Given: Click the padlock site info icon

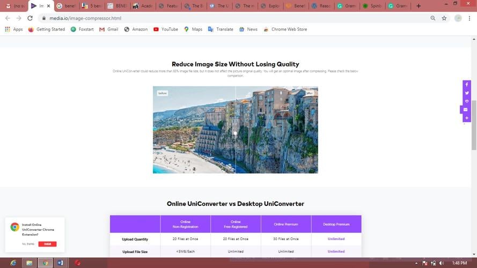Looking at the screenshot, I should [x=44, y=18].
